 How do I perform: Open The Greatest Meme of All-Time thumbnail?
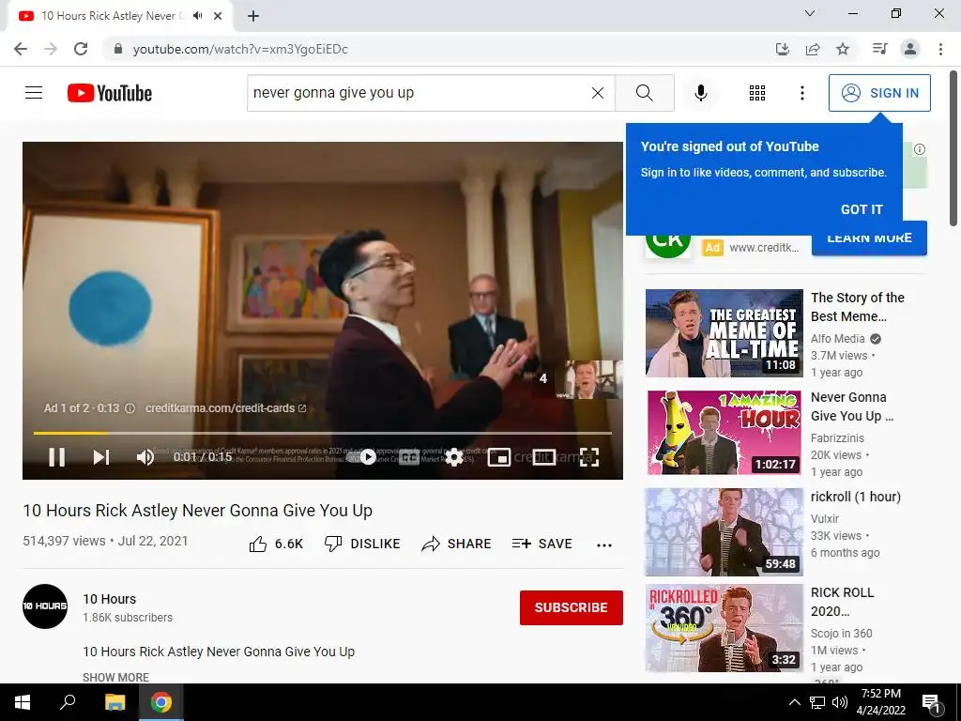click(724, 333)
